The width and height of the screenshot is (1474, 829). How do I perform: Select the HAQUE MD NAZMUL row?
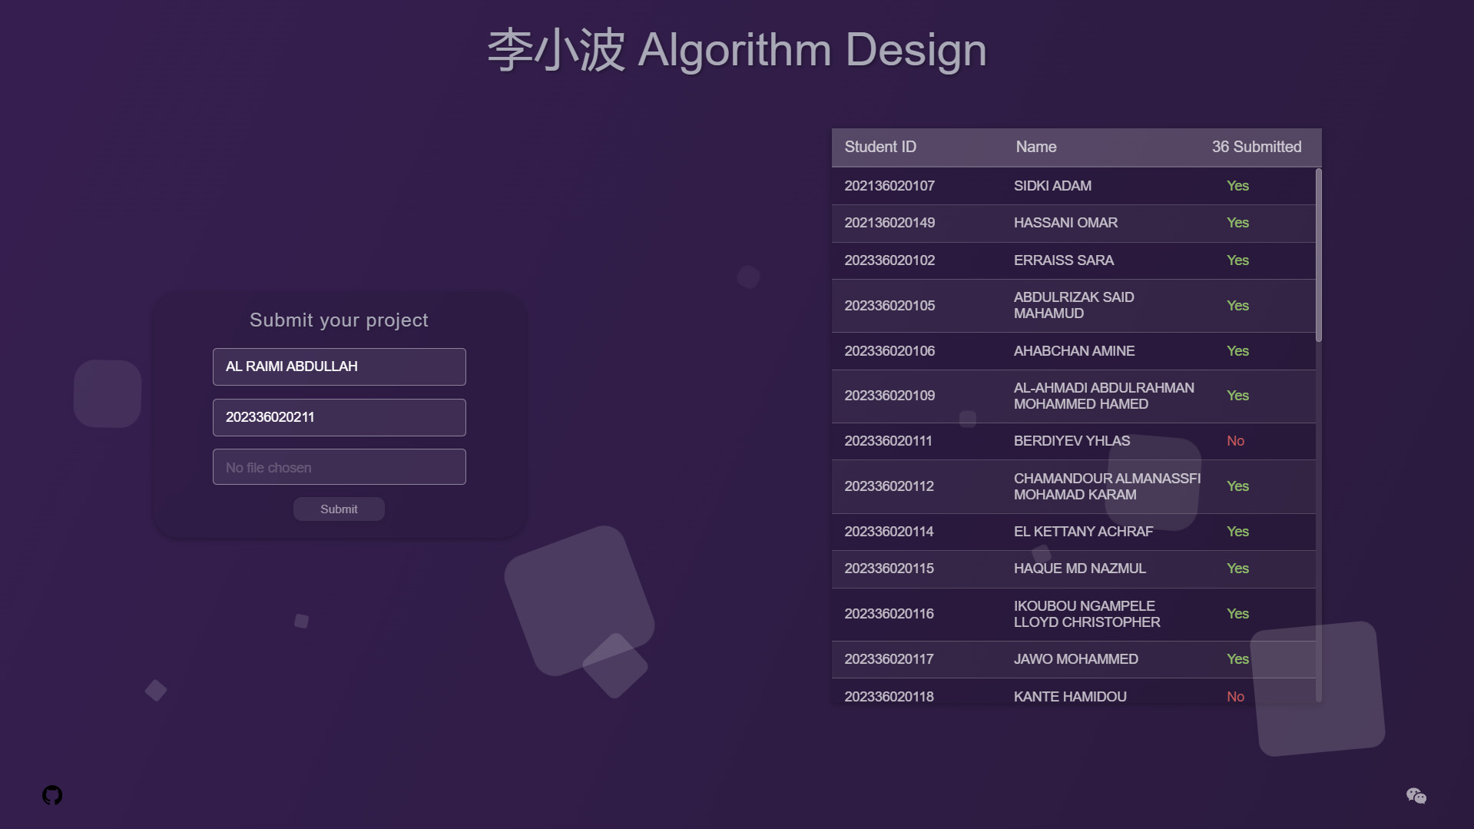coord(1073,569)
